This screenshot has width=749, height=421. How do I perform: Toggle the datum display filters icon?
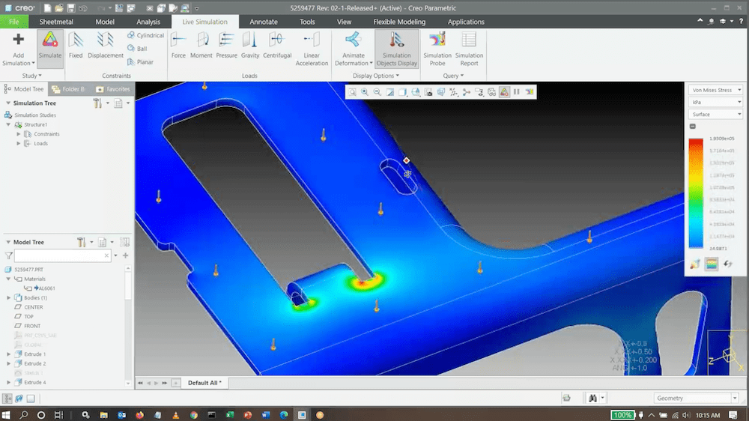coord(453,91)
